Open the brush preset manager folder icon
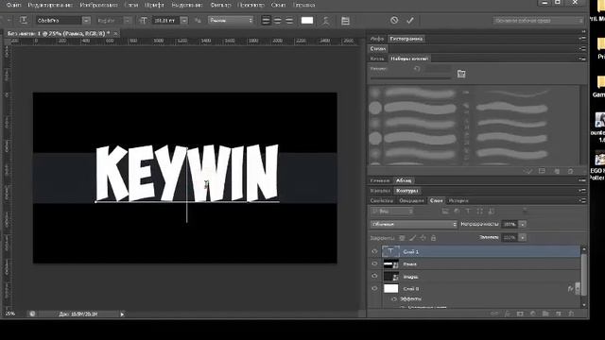605x340 pixels. [x=461, y=74]
